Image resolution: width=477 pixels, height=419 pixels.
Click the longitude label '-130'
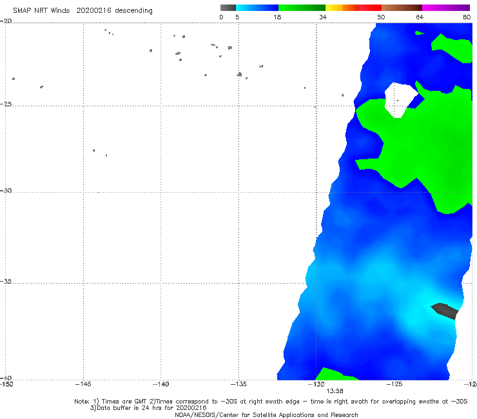316,384
